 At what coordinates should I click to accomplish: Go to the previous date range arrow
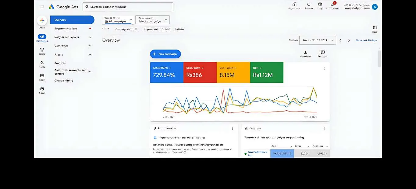pos(340,40)
